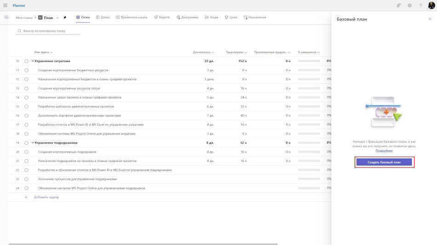Click progress bar of Управление затратами row
437x245 pixels.
[x=309, y=61]
